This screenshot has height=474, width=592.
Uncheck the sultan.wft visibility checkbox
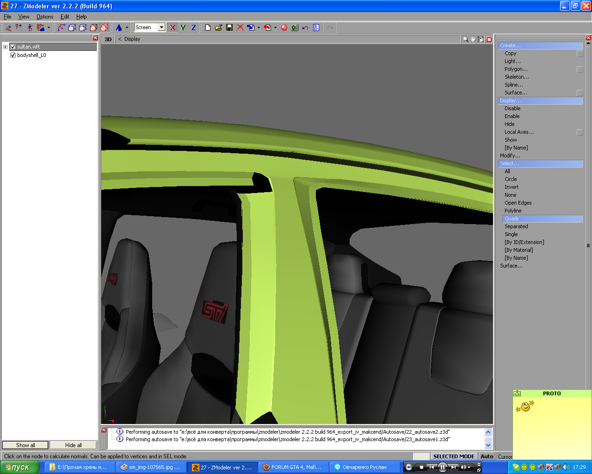(13, 47)
